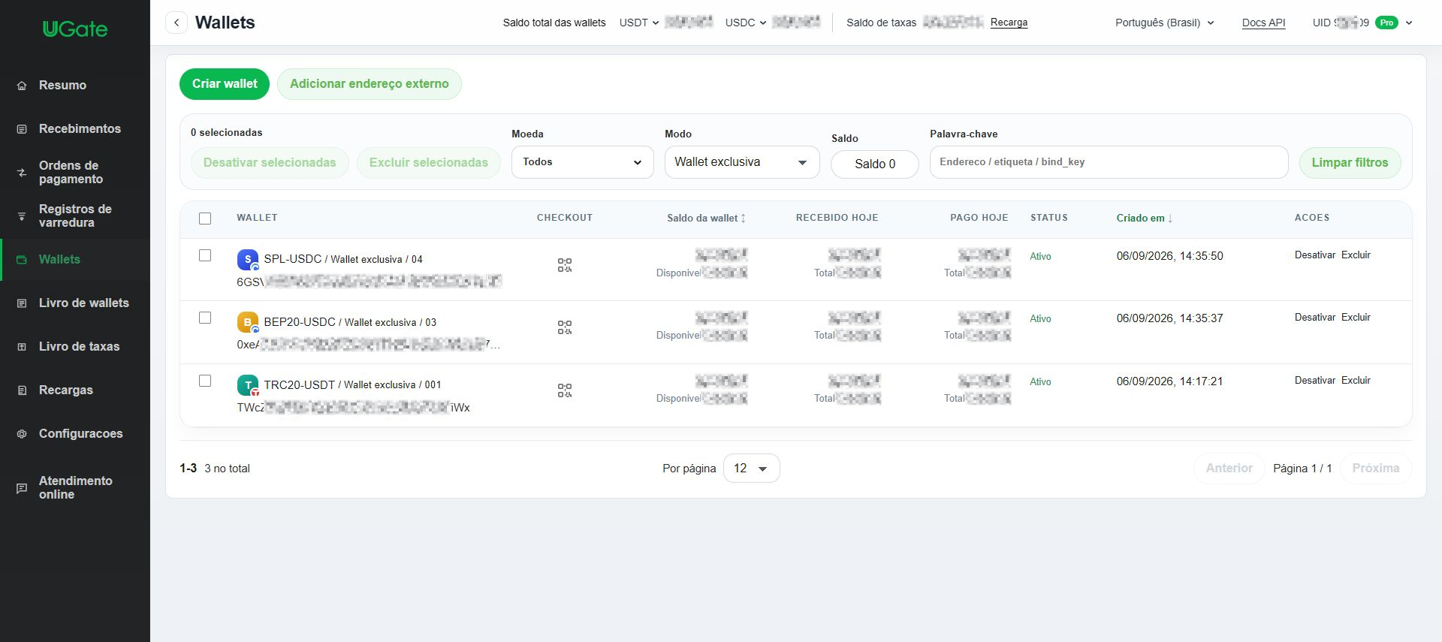Sort by Saldo da wallet column
The image size is (1442, 642).
coord(706,219)
